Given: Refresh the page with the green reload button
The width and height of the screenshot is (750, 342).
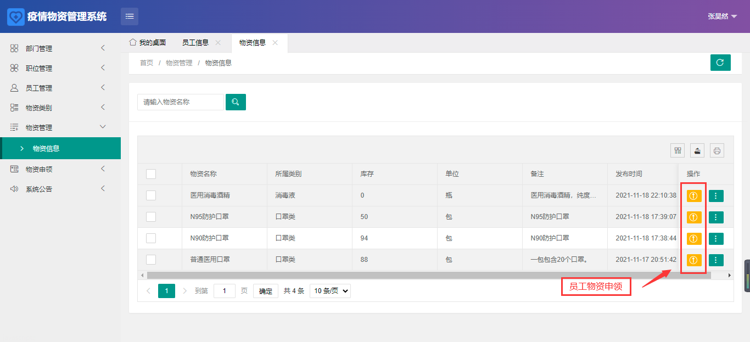Looking at the screenshot, I should [720, 63].
